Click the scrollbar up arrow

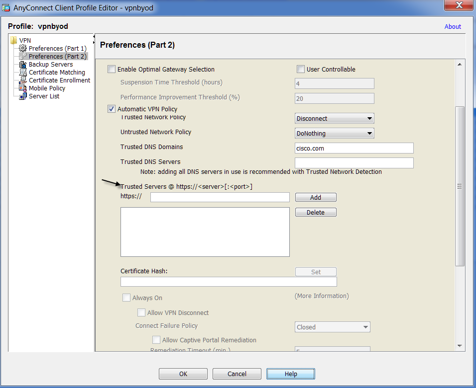click(x=460, y=64)
